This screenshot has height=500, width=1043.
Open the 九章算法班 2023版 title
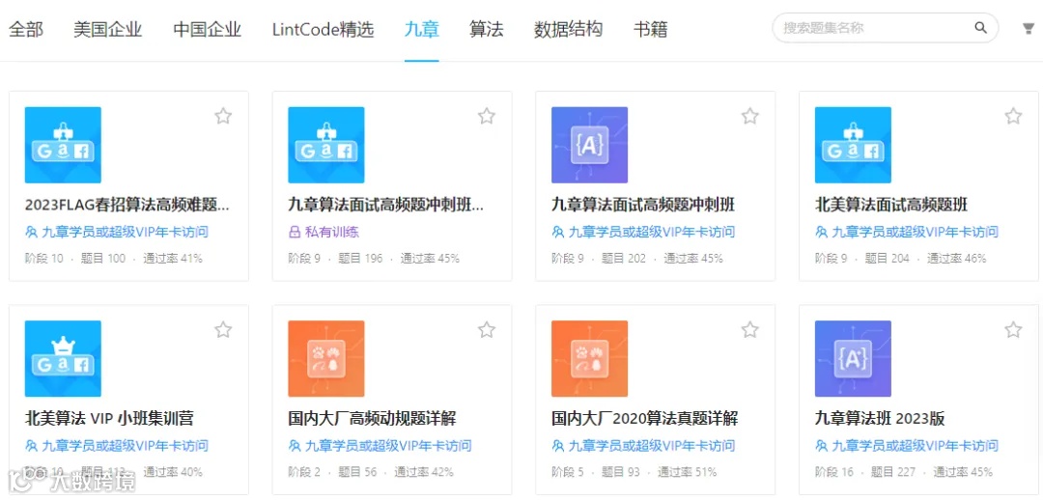coord(880,418)
